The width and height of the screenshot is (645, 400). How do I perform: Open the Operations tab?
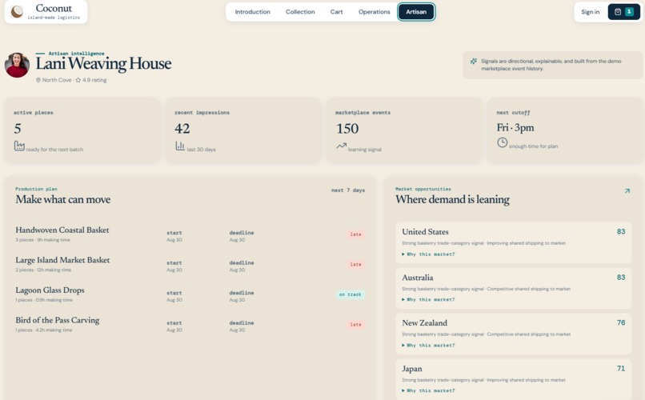tap(375, 12)
